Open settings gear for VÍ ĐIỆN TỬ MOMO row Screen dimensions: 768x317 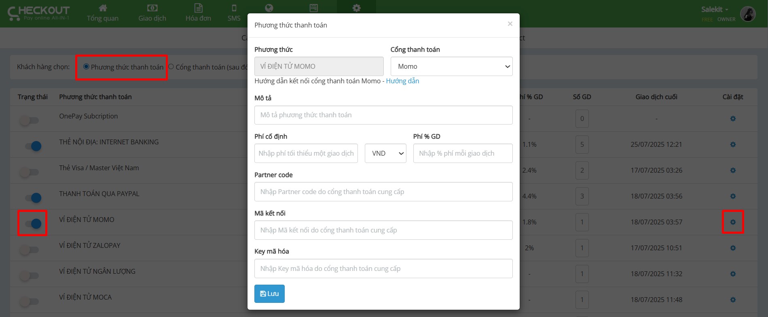coord(733,222)
